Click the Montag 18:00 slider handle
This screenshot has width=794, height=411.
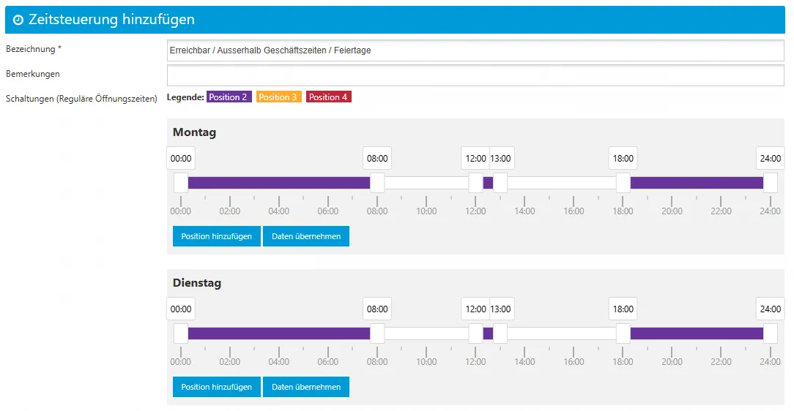coord(623,183)
